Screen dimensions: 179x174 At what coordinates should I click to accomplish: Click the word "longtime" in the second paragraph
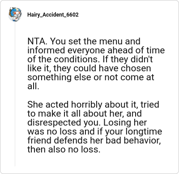pyautogui.click(x=144, y=131)
